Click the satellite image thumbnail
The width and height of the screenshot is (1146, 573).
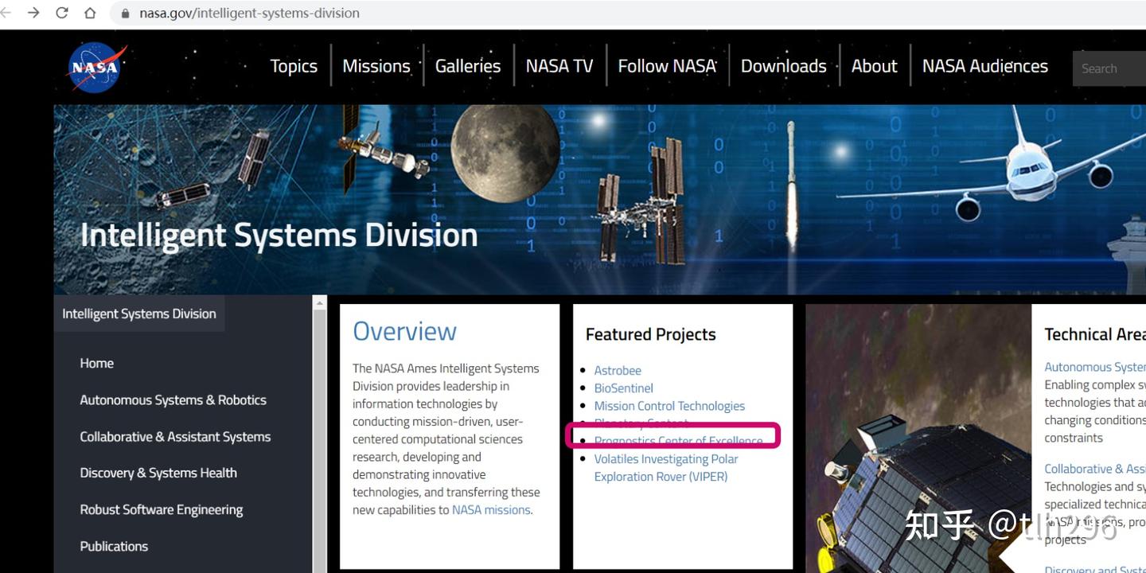click(x=918, y=439)
